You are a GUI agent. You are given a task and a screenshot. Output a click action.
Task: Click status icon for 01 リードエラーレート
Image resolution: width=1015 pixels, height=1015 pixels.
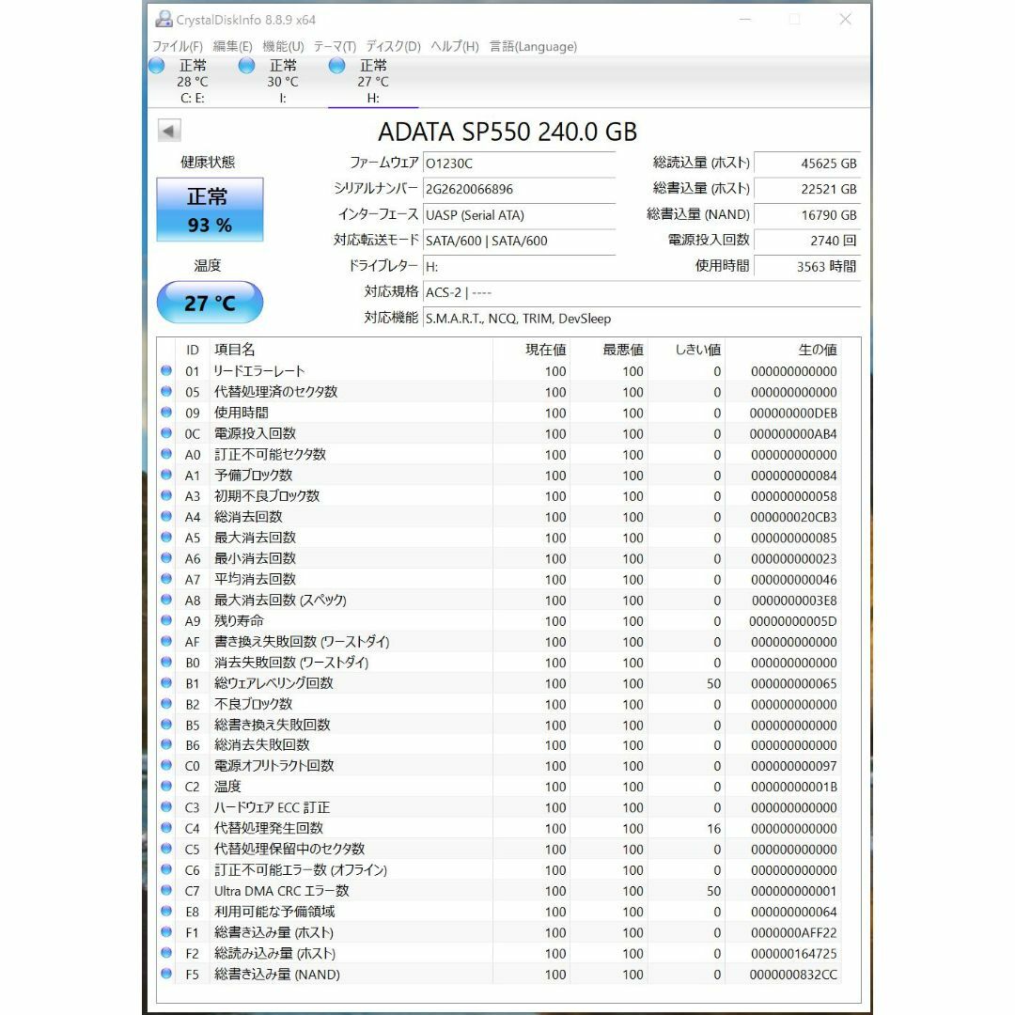(x=166, y=371)
